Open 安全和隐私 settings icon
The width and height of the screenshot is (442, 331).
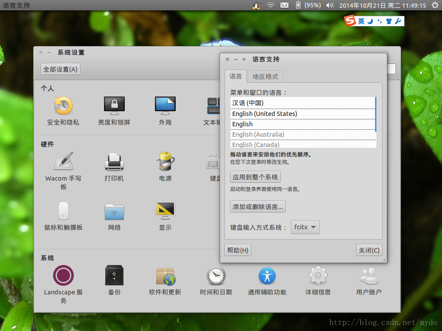tap(63, 106)
